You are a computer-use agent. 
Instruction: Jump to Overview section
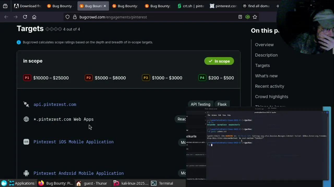click(264, 45)
